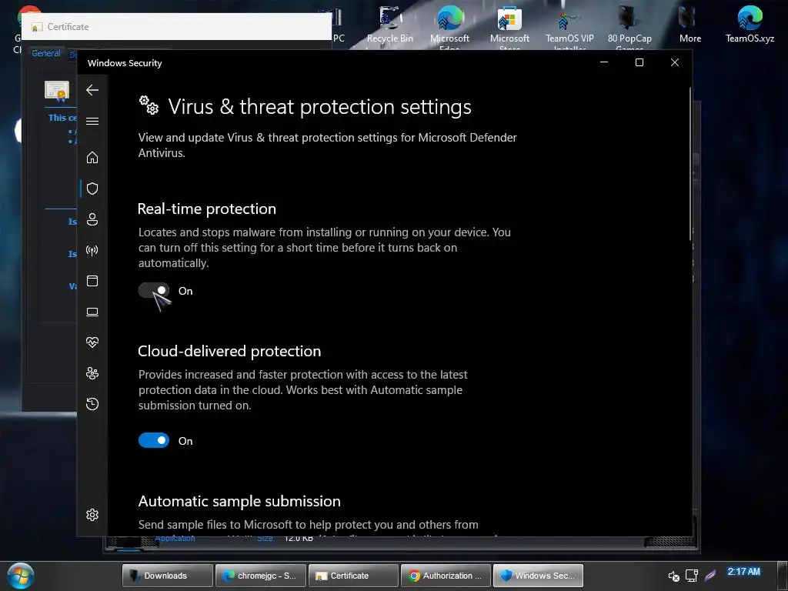Select Virus & threat protection shield icon
Screen dimensions: 788x591
tap(92, 189)
